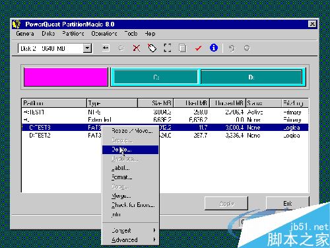Click the Create partition toolbar icon
The height and width of the screenshot is (248, 330).
pos(121,48)
